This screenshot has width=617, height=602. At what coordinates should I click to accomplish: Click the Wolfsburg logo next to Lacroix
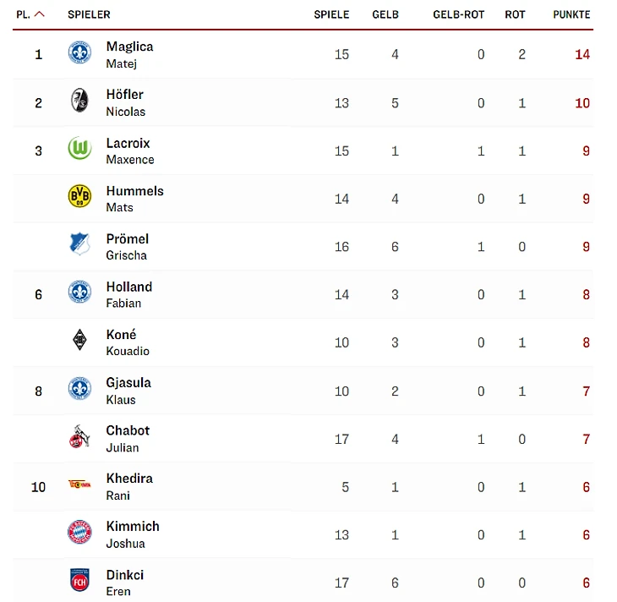coord(79,149)
